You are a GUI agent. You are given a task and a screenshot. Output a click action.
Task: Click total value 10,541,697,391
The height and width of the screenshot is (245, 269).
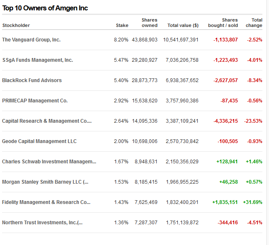[x=181, y=40]
